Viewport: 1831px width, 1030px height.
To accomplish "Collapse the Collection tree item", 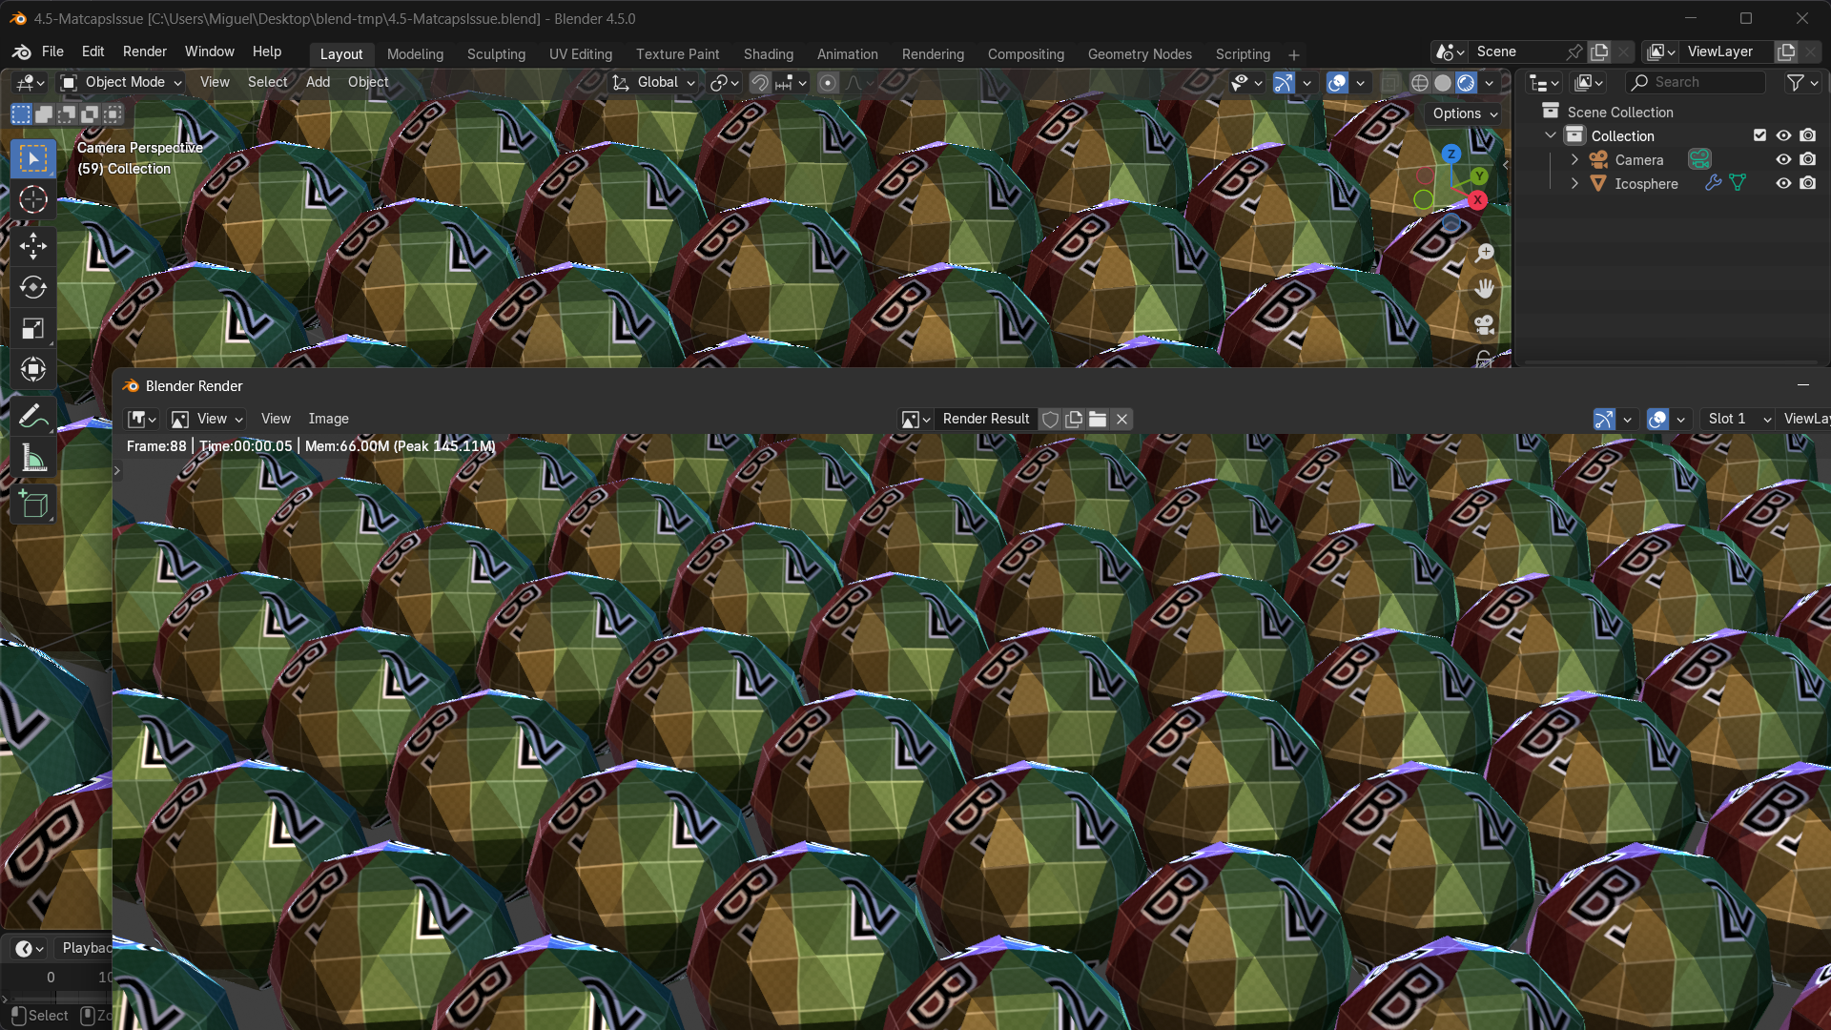I will click(x=1551, y=135).
